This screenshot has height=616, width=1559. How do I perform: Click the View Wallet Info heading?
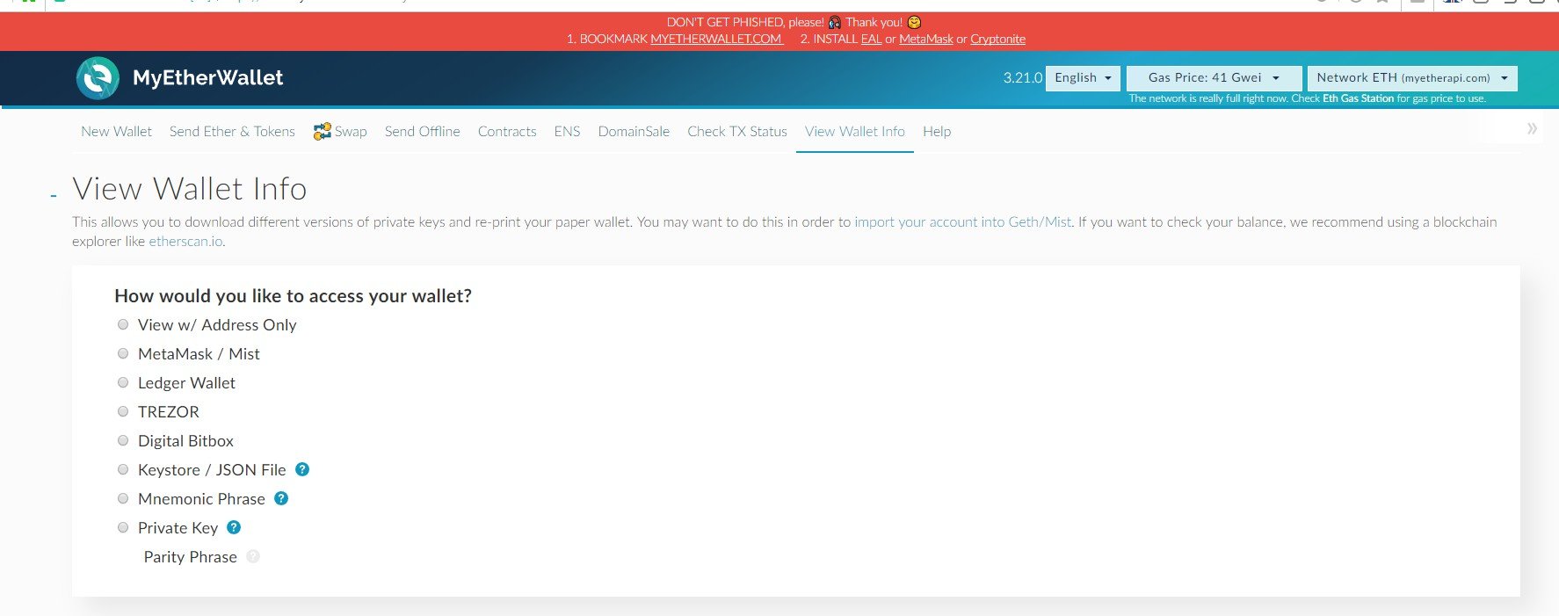tap(190, 189)
